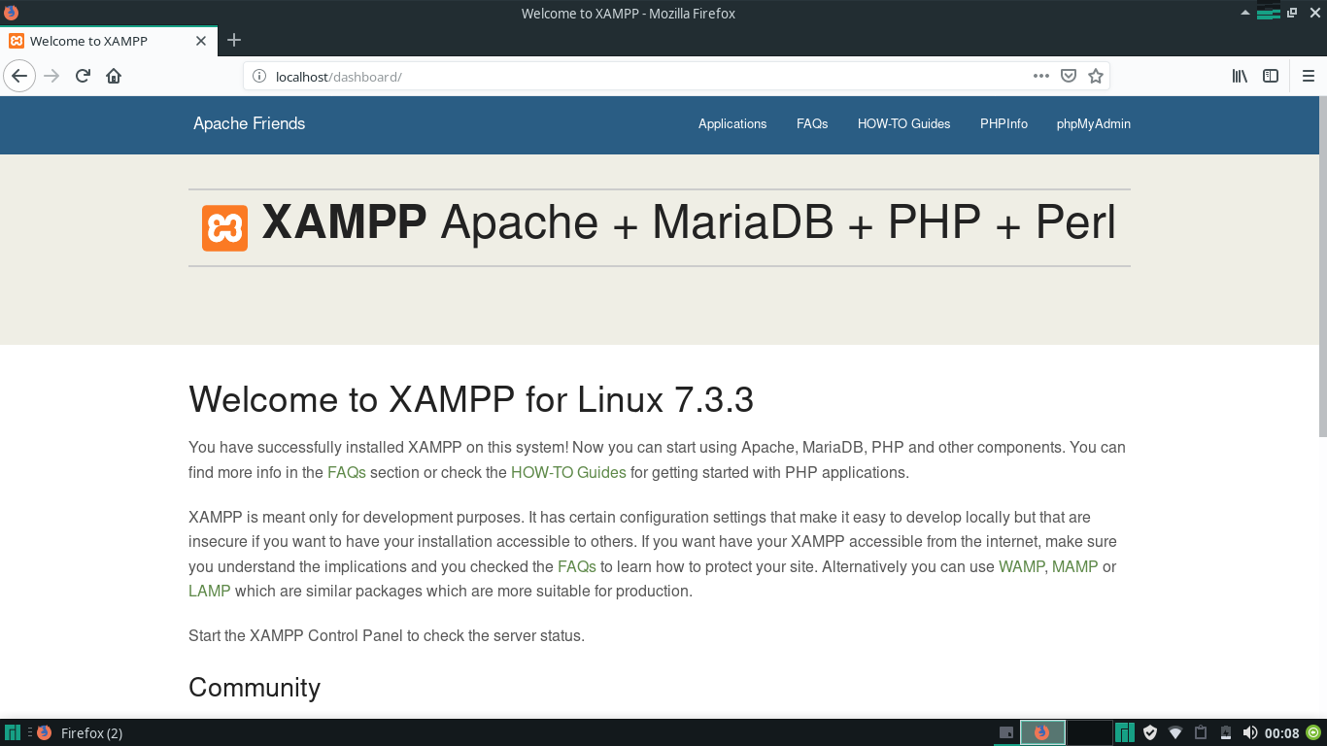Screen dimensions: 1327x746
Task: Go back to the previous page
Action: click(x=19, y=76)
